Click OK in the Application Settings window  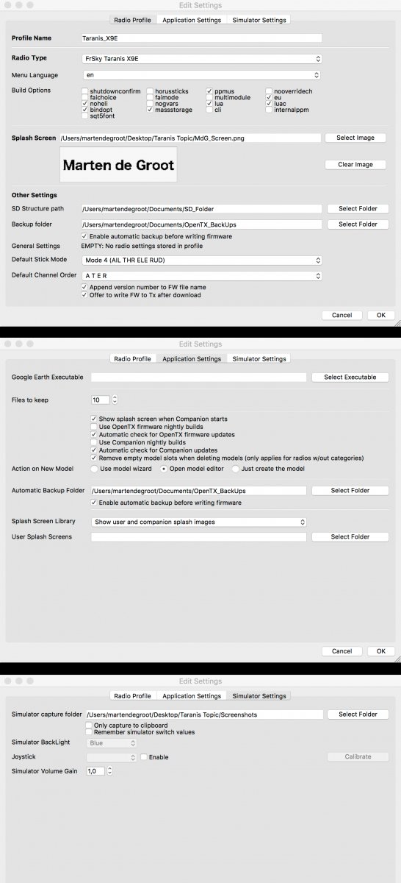[x=380, y=650]
